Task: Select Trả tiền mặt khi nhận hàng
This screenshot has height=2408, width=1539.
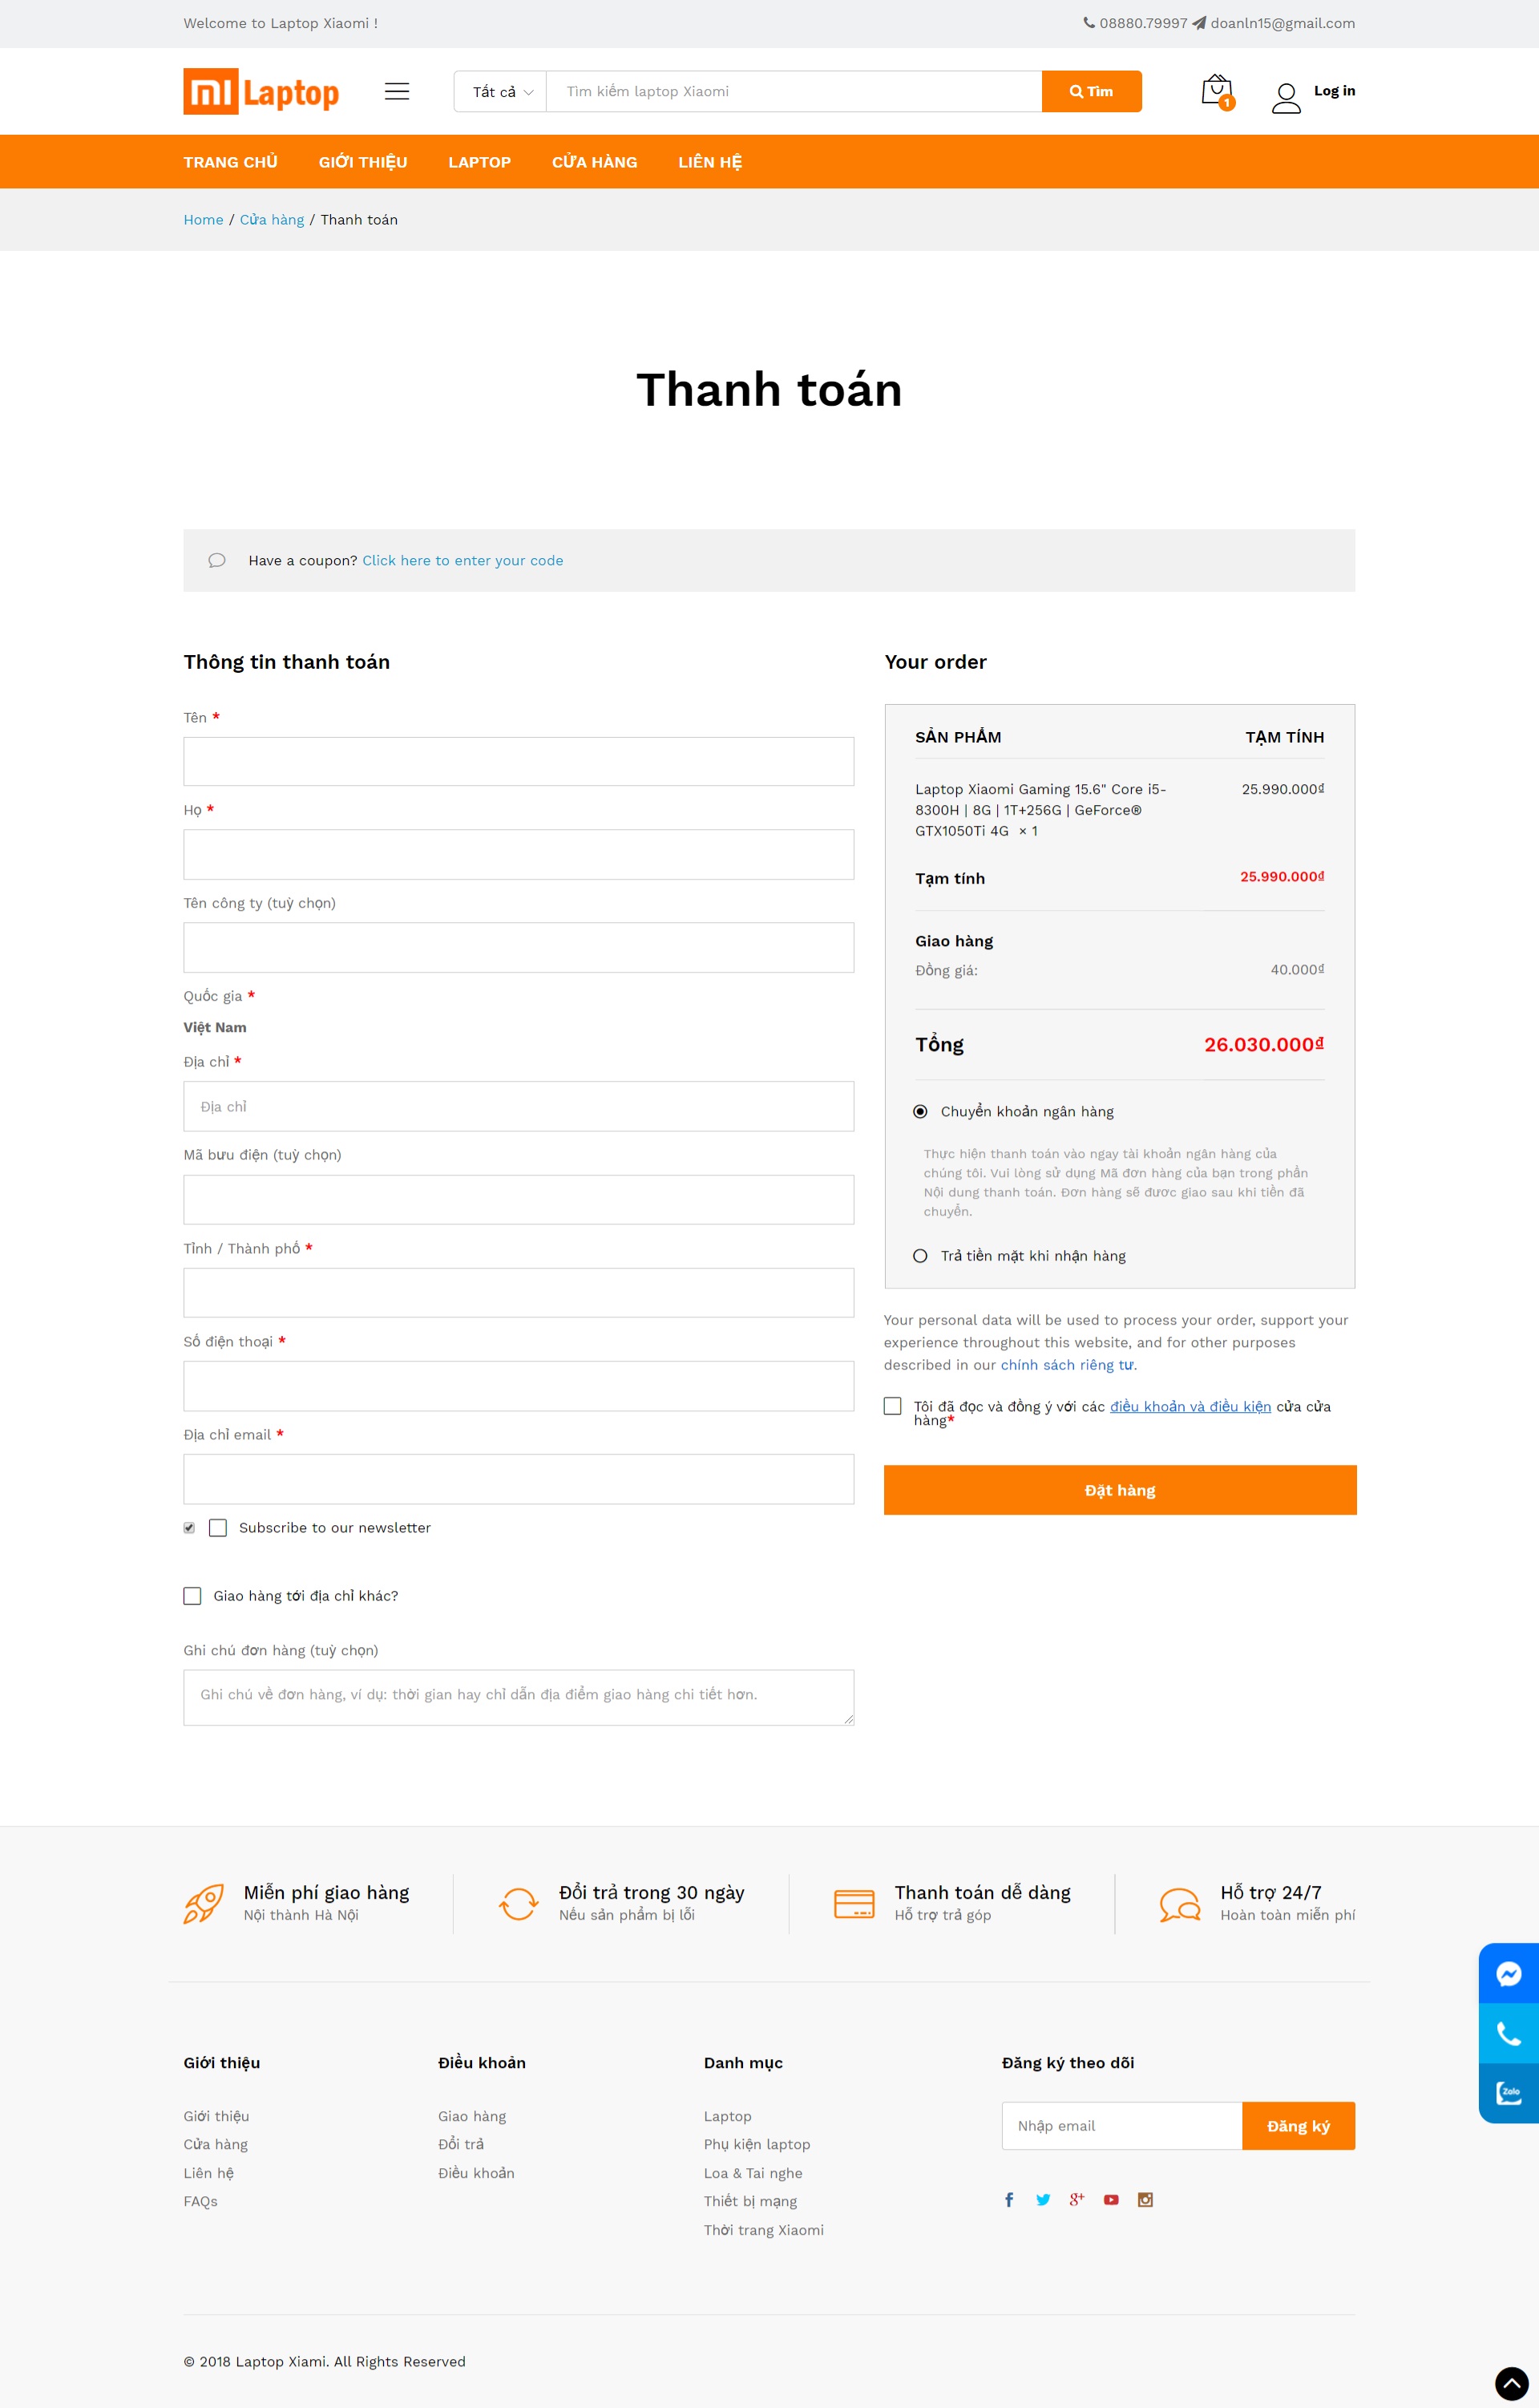Action: (920, 1256)
